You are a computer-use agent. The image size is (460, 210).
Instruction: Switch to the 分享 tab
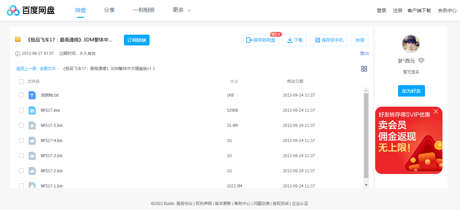click(109, 10)
